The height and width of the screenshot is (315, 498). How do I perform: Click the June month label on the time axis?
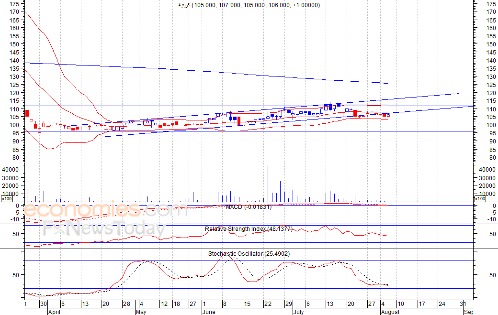209,312
